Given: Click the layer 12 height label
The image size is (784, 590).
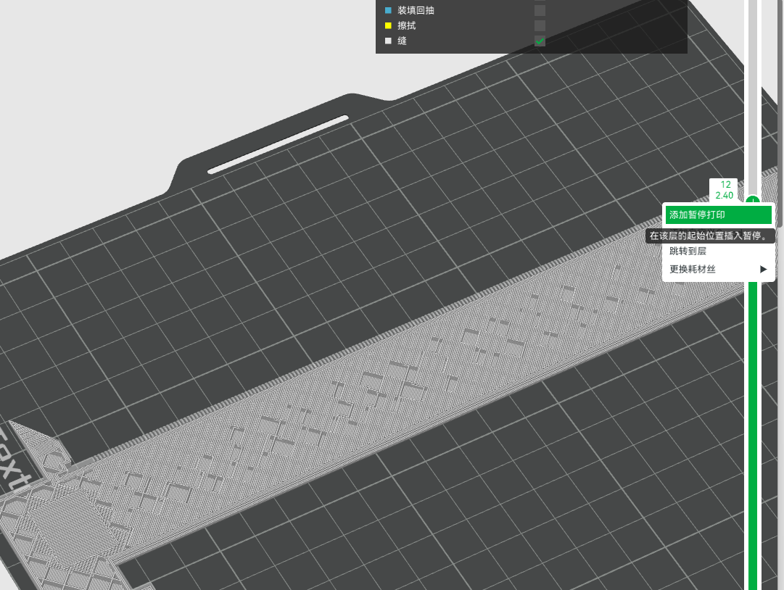Looking at the screenshot, I should coord(724,190).
